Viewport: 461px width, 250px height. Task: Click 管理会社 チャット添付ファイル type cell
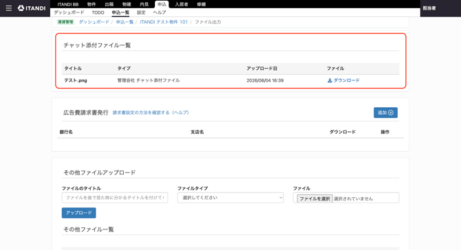pos(149,80)
